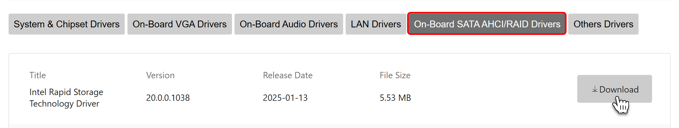Image resolution: width=679 pixels, height=128 pixels.
Task: Click the blank area between File Size and Download
Action: [493, 89]
